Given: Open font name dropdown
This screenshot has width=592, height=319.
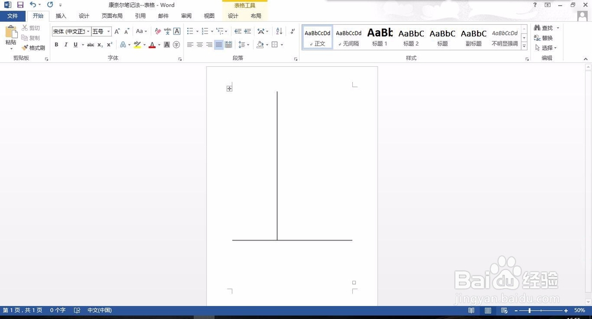Looking at the screenshot, I should point(88,31).
